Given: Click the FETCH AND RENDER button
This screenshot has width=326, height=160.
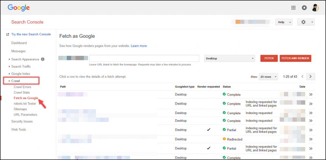Looking at the screenshot, I should point(295,58).
